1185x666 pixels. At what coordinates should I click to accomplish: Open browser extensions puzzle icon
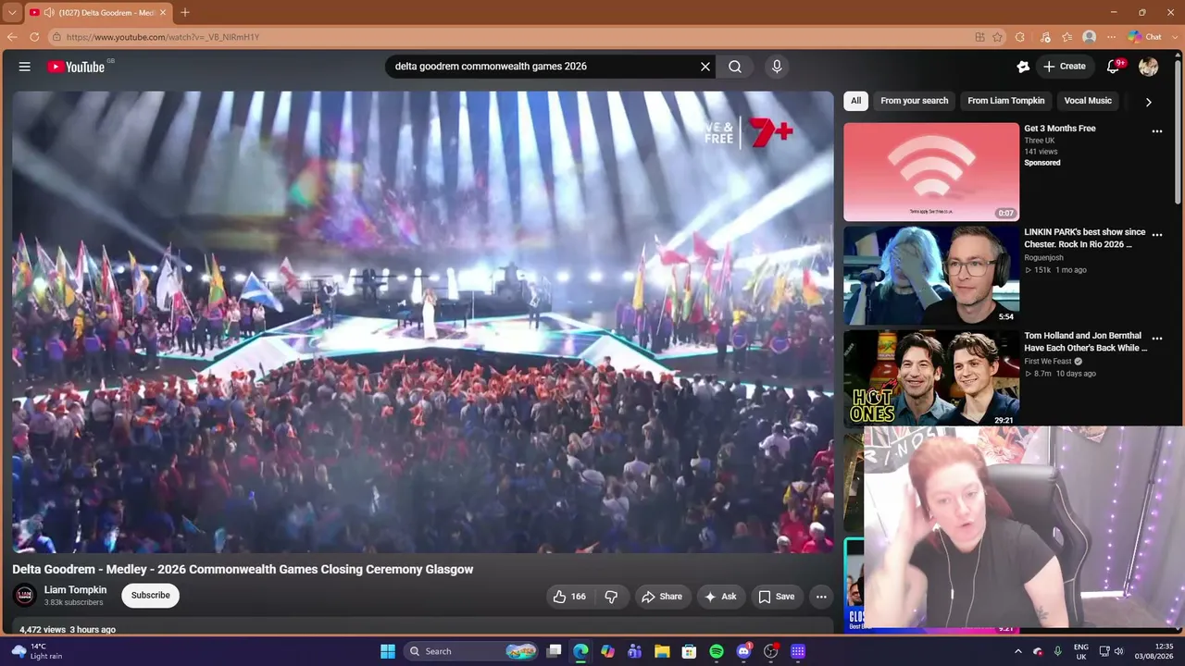pyautogui.click(x=1020, y=37)
